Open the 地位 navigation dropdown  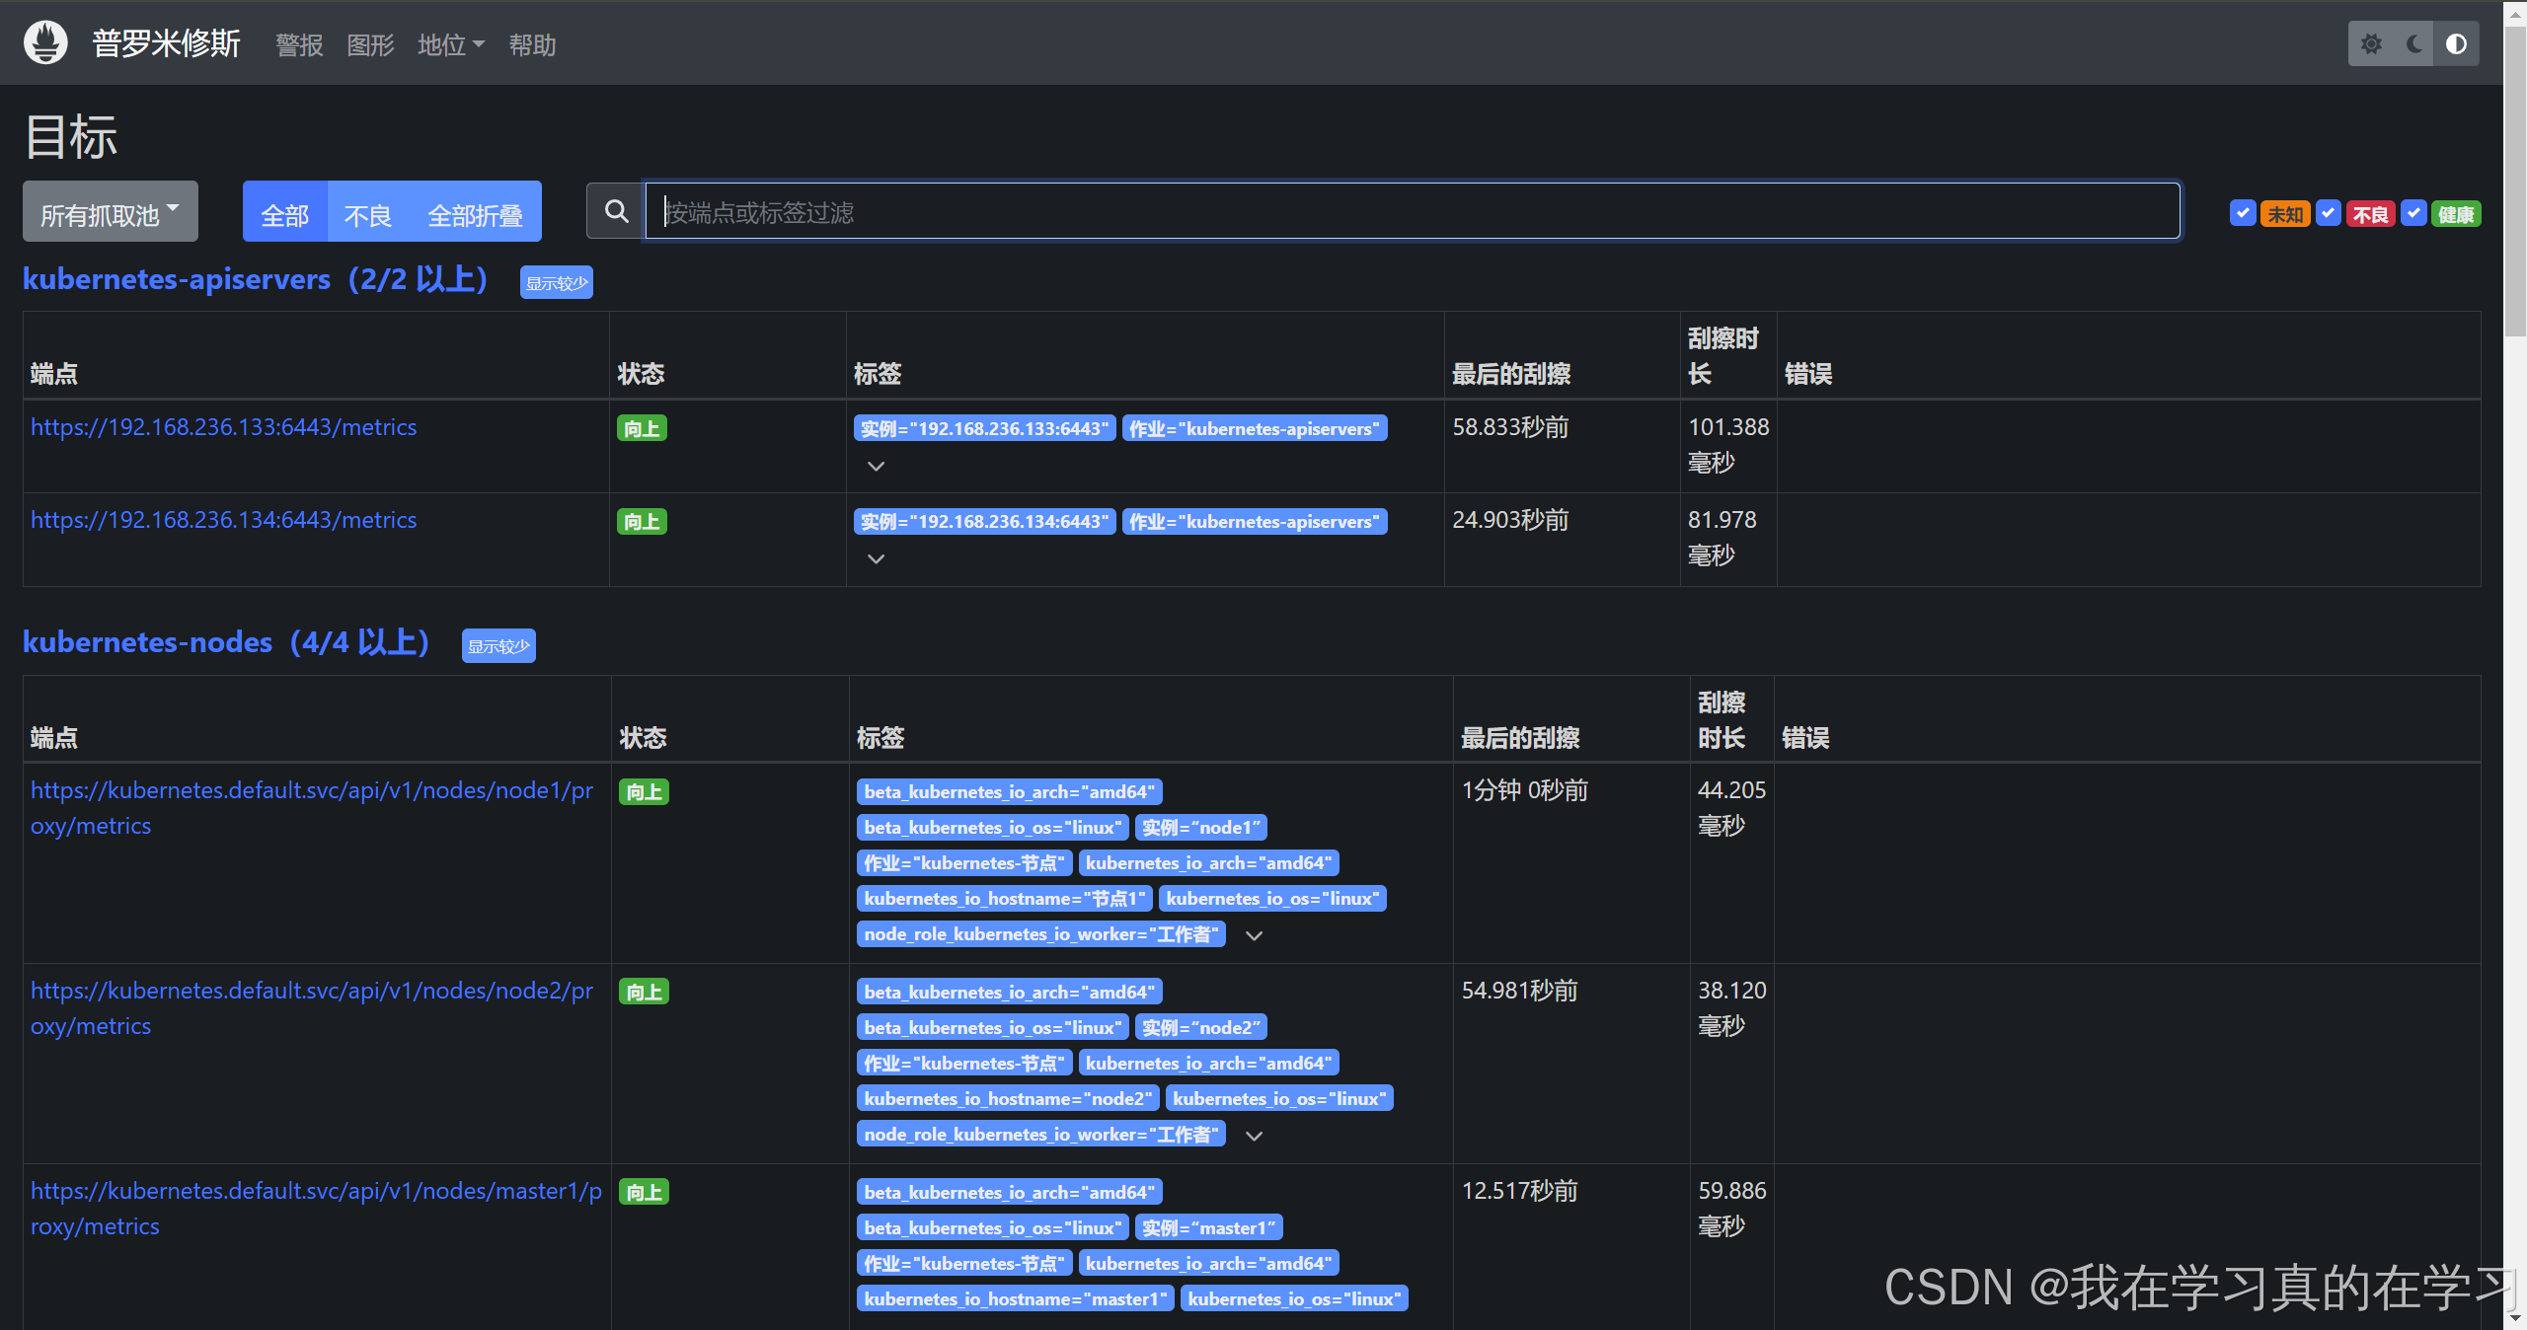451,45
